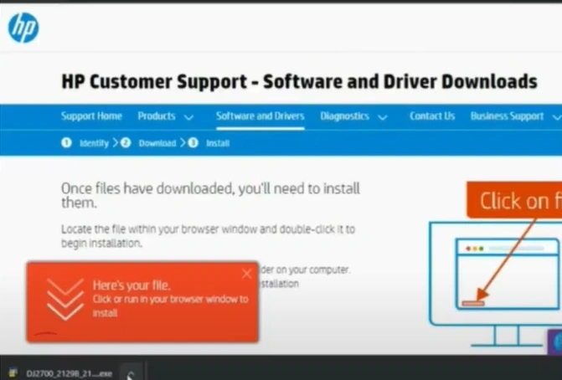Click the triple down-arrow icon in popup
This screenshot has width=562, height=380.
(x=64, y=300)
